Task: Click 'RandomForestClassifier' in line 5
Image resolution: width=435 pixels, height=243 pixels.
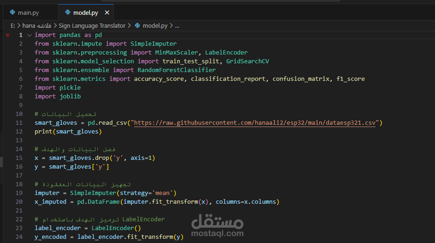Action: click(x=176, y=70)
